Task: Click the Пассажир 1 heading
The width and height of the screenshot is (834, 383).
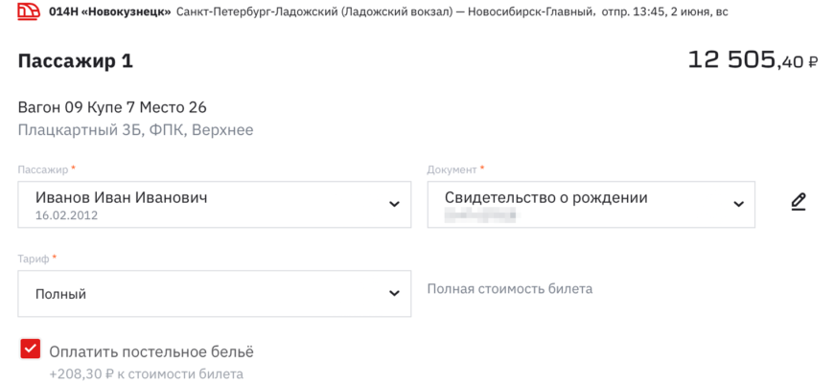Action: pyautogui.click(x=76, y=61)
